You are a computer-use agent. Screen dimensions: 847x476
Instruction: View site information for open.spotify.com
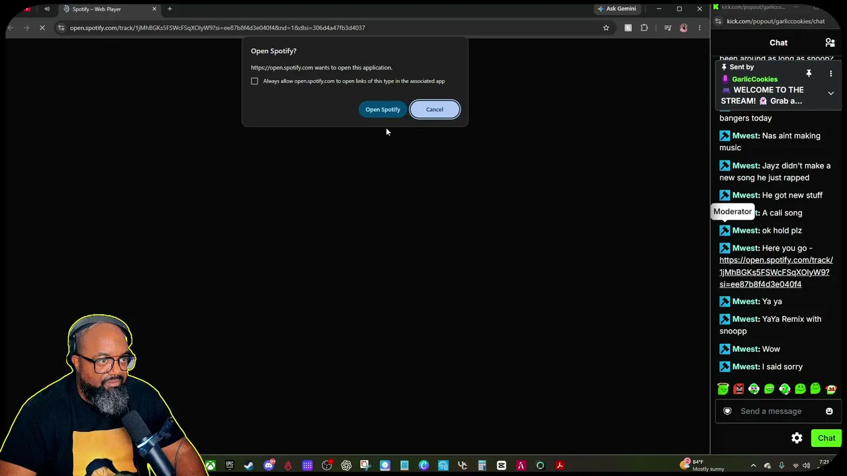[61, 28]
